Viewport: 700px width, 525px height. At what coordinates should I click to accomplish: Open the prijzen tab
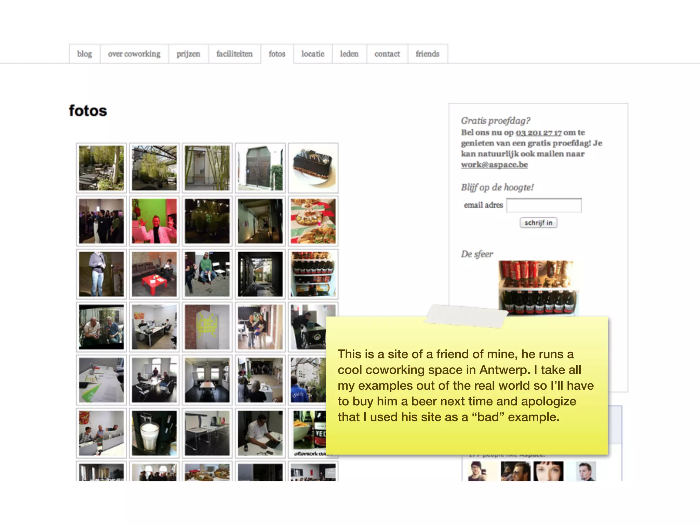tap(188, 54)
